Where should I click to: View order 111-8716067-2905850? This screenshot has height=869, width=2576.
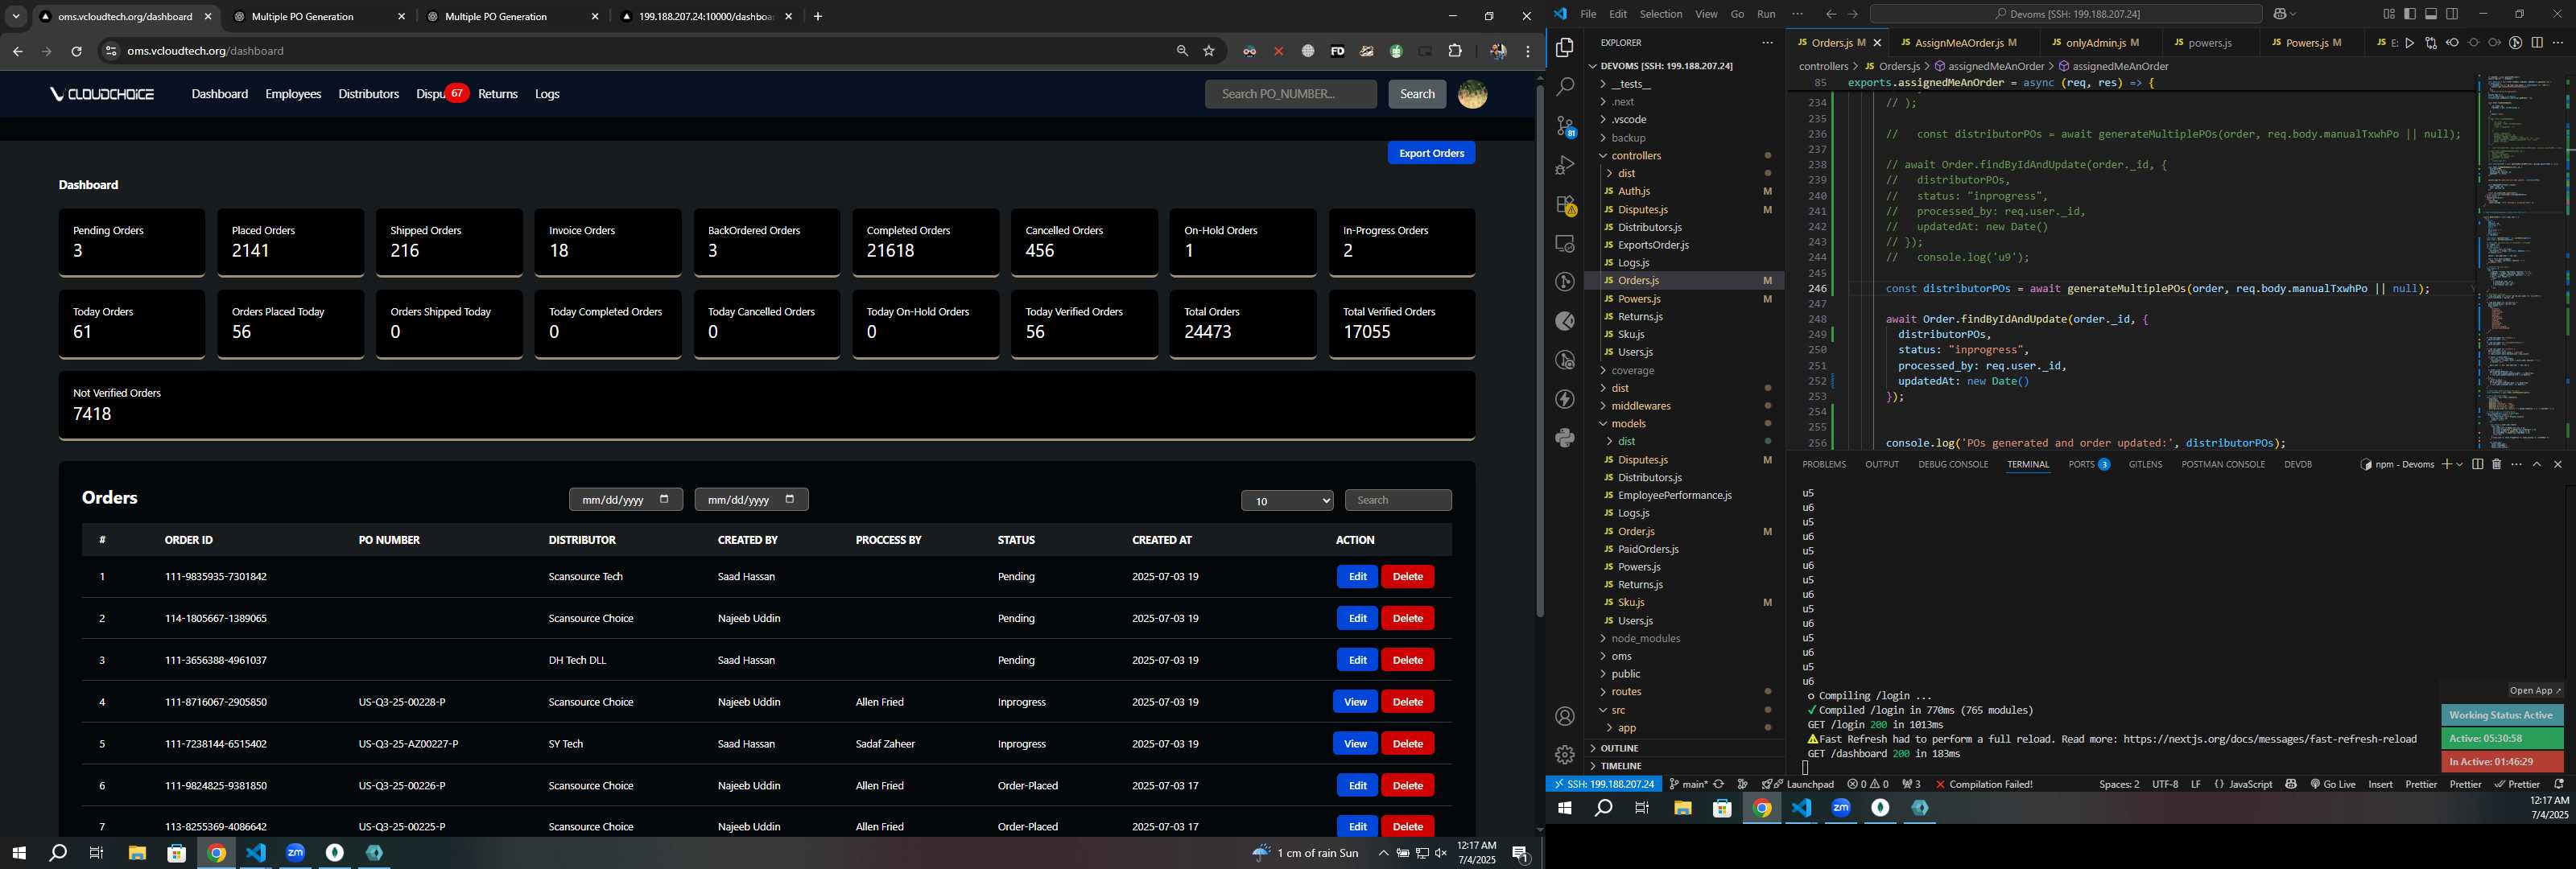coord(1355,702)
